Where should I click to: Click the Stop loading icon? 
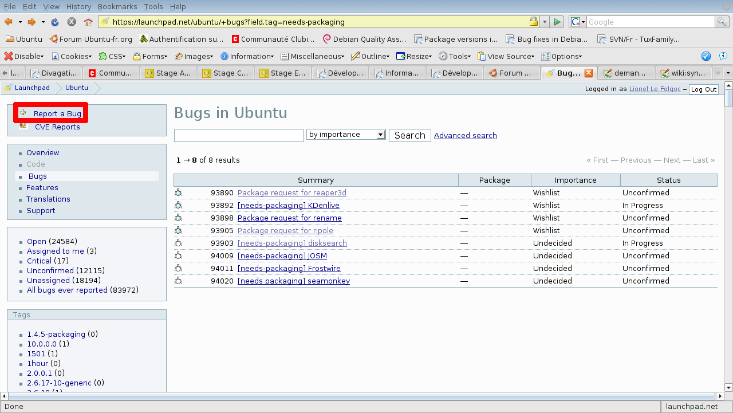72,22
